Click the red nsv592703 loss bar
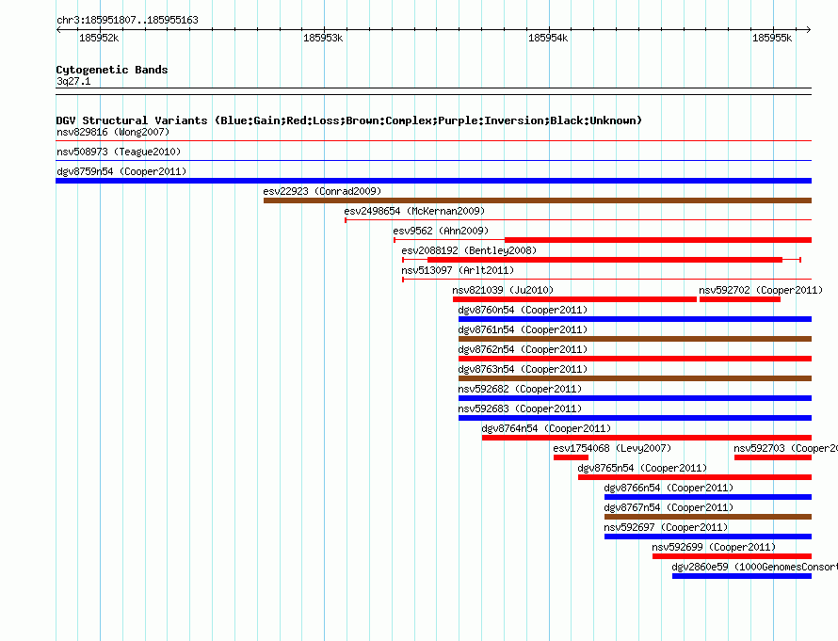This screenshot has height=641, width=838. coord(773,457)
